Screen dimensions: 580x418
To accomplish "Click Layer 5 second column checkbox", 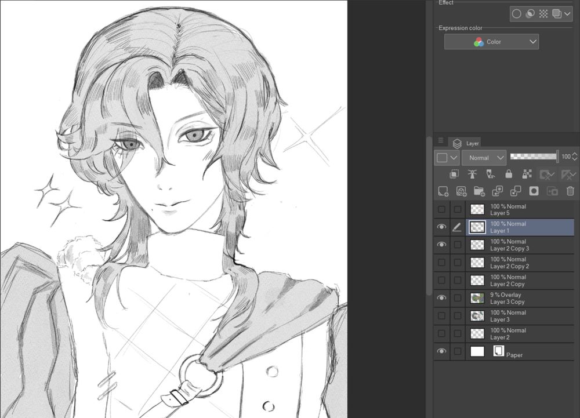I will point(458,209).
